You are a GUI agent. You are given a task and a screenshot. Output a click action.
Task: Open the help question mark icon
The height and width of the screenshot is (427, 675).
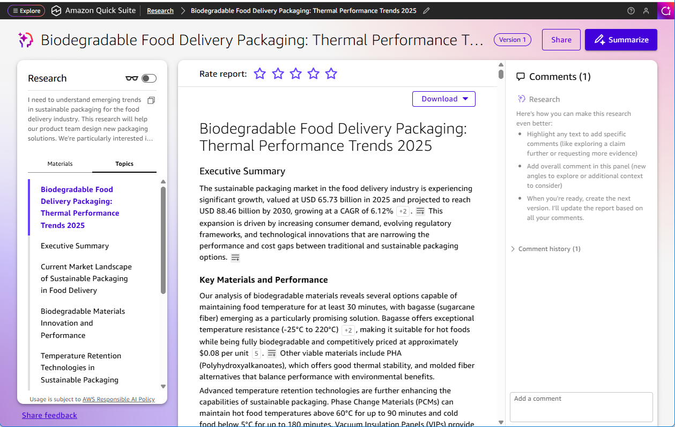[x=631, y=11]
